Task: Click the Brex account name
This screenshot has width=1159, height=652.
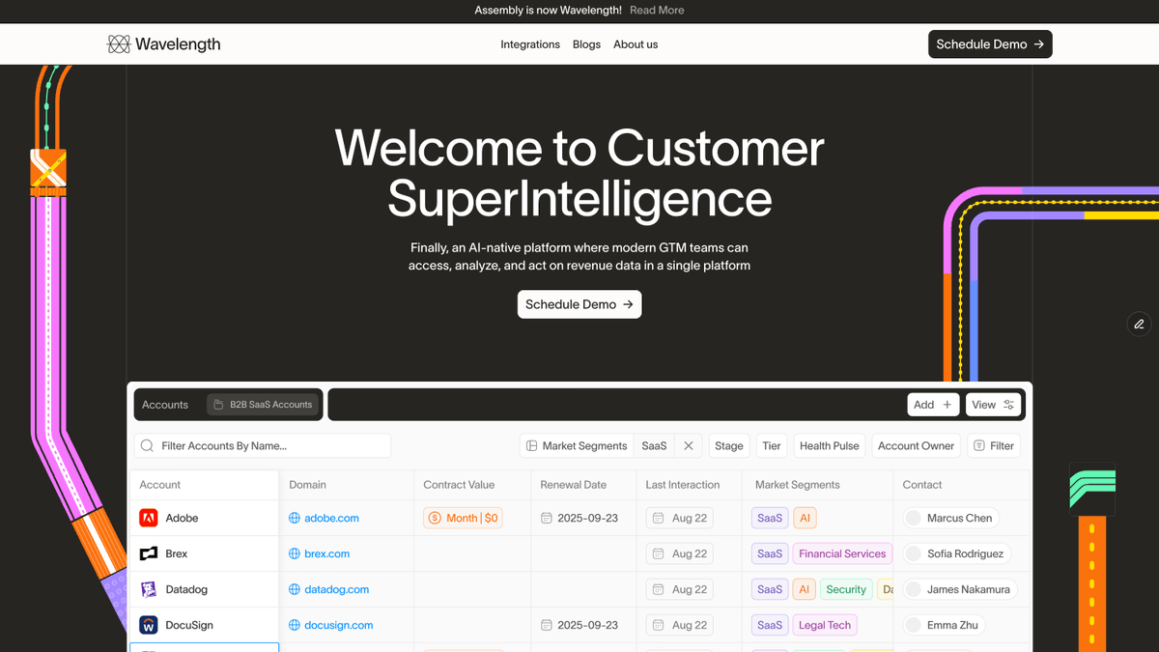Action: tap(177, 554)
